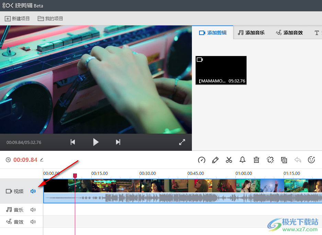This screenshot has height=235, width=322.
Task: Mute the video track audio
Action: point(33,191)
